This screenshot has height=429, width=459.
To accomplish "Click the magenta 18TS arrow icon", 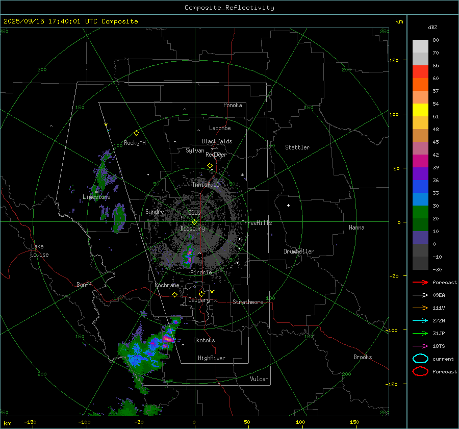I will (x=420, y=346).
